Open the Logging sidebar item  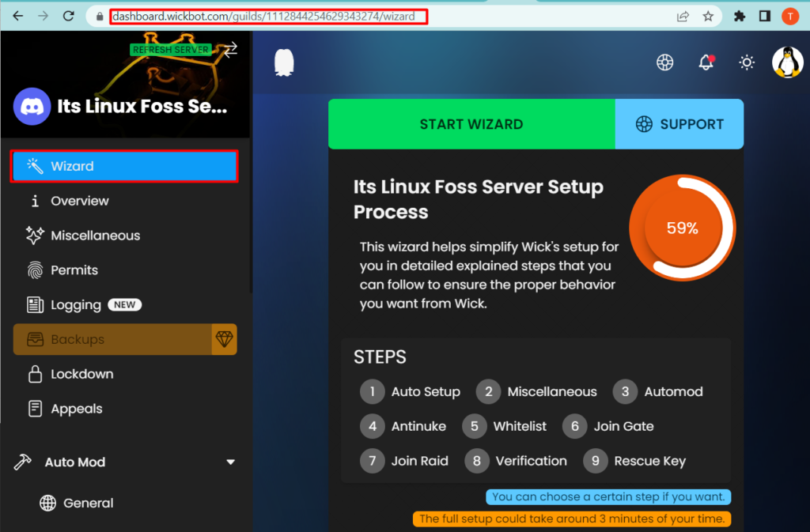tap(124, 304)
